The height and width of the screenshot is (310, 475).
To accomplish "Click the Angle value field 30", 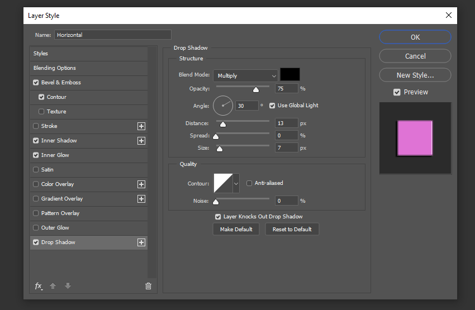I will click(x=247, y=106).
